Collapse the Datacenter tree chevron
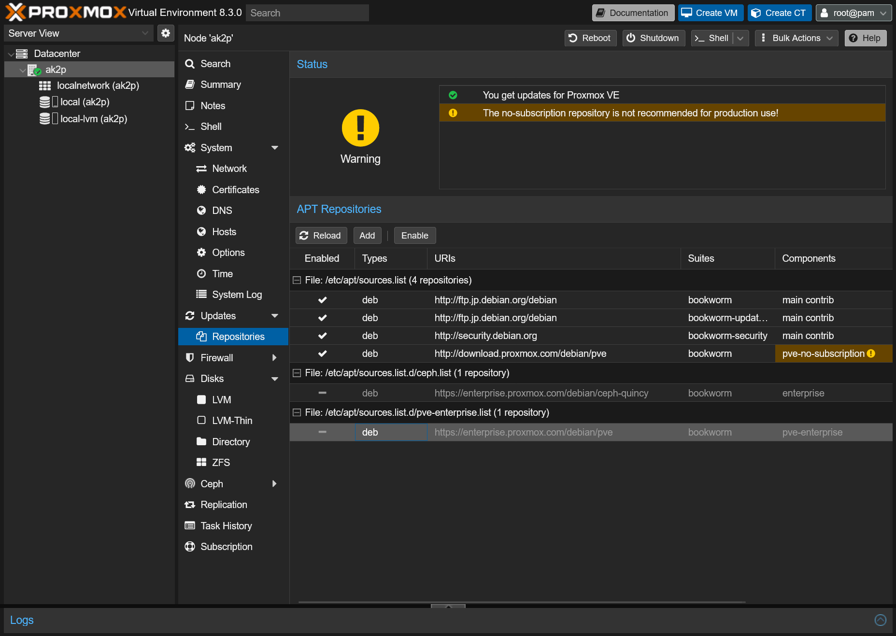Screen dimensions: 896x636 tap(11, 54)
